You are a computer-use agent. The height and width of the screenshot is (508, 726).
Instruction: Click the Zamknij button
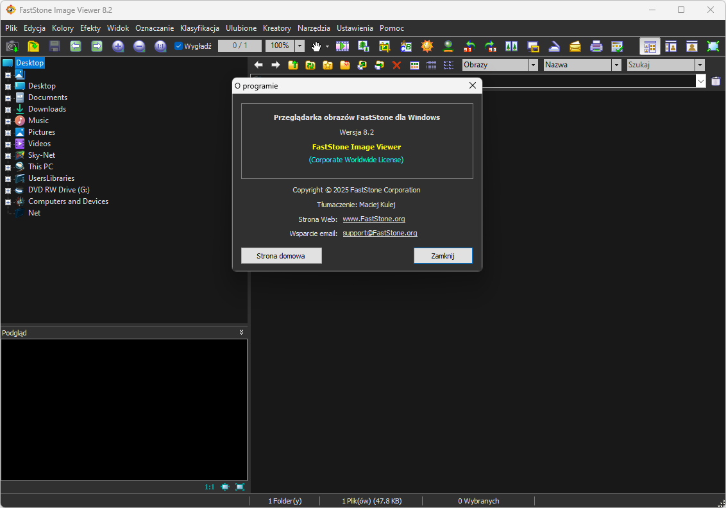pyautogui.click(x=443, y=256)
